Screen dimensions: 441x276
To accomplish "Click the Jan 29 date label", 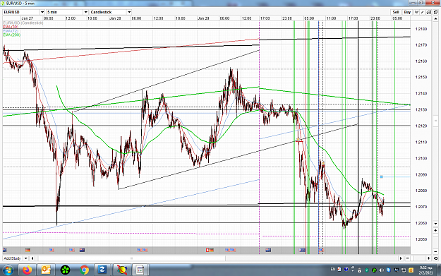I will pyautogui.click(x=203, y=18).
